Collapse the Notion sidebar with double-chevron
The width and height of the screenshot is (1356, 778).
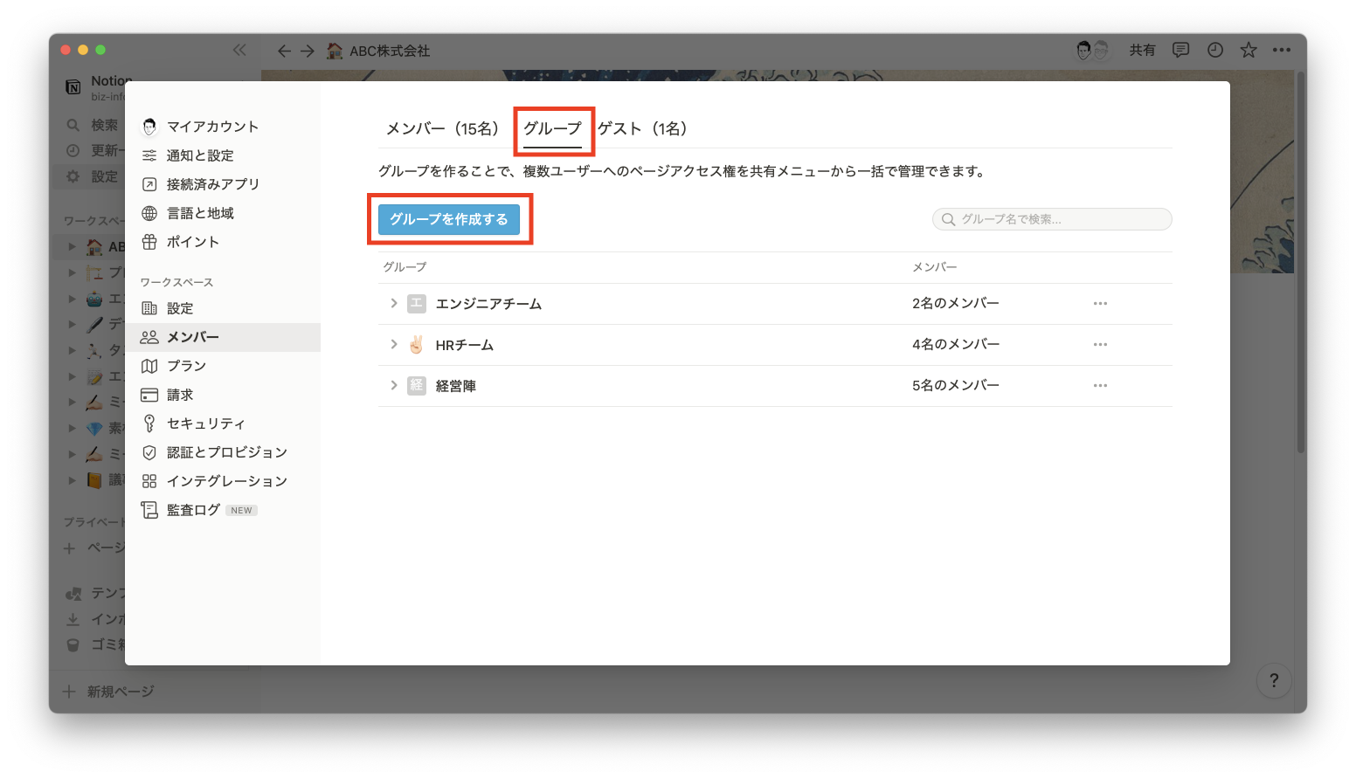pos(239,50)
